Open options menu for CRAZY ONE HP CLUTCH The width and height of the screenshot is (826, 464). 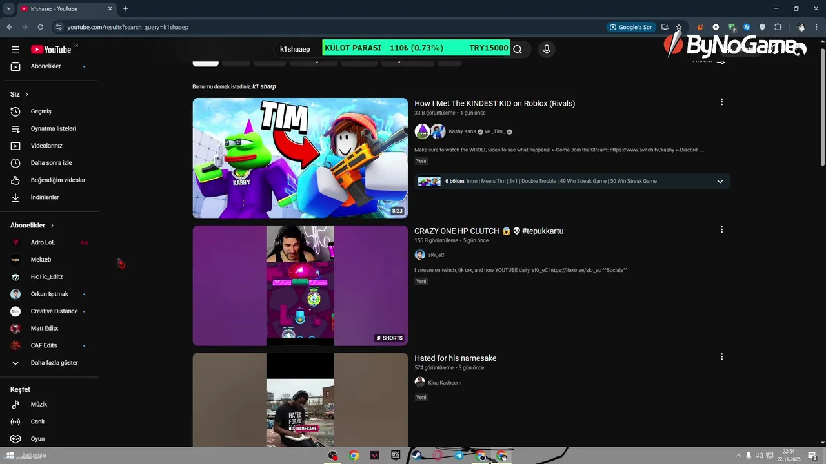[x=721, y=229]
